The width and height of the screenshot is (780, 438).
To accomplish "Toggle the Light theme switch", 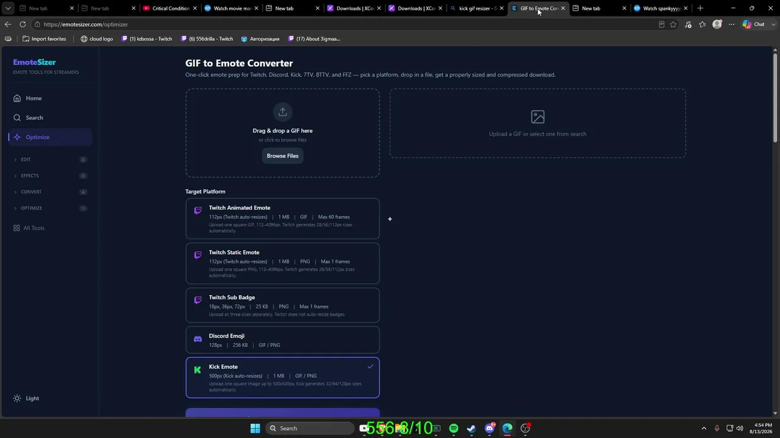I will click(26, 398).
